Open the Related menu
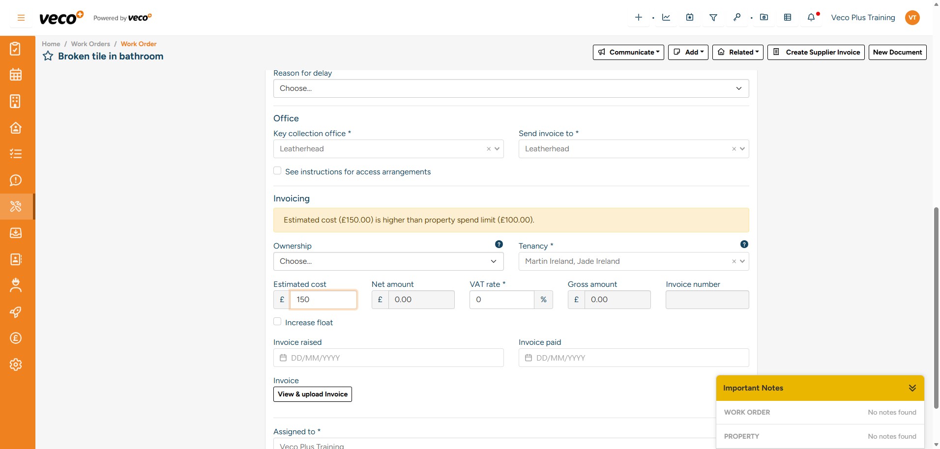This screenshot has height=449, width=940. (738, 52)
